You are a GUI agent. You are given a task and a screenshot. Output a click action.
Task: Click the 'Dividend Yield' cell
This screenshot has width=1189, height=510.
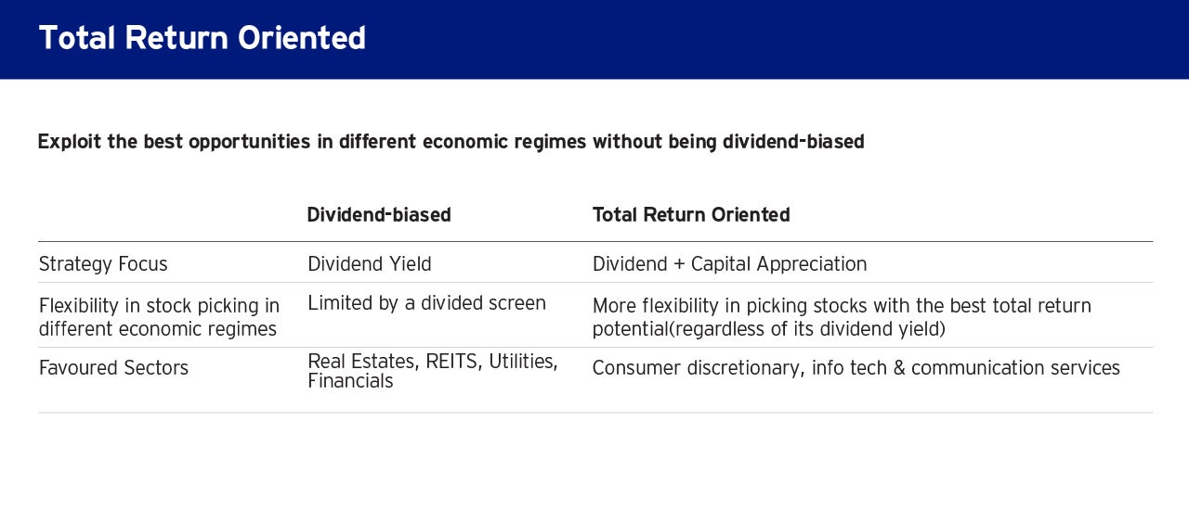[370, 264]
